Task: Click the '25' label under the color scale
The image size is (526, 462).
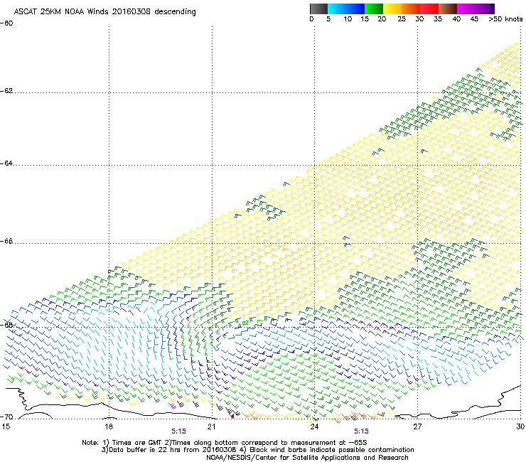Action: click(x=401, y=19)
